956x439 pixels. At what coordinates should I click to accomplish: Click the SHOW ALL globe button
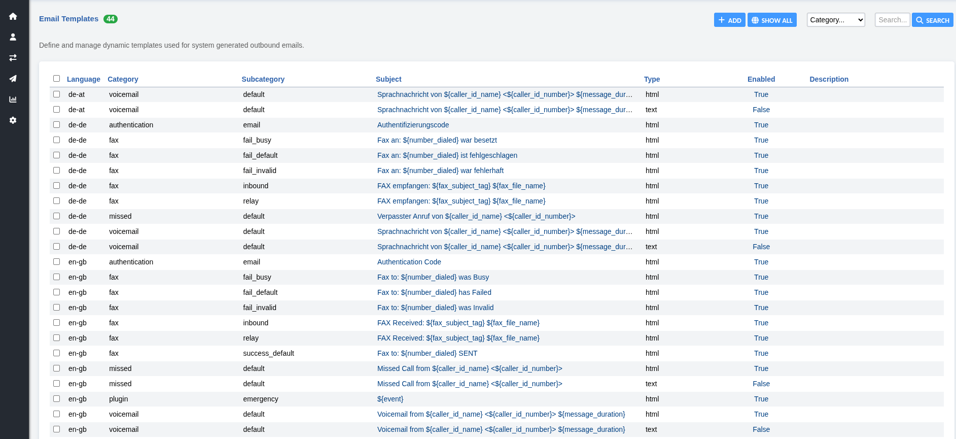[x=771, y=20]
